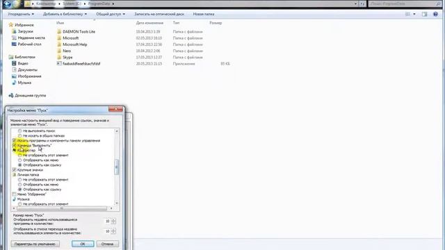Click the recent programs count input field
Viewport: 445px width, 250px height.
click(x=107, y=221)
